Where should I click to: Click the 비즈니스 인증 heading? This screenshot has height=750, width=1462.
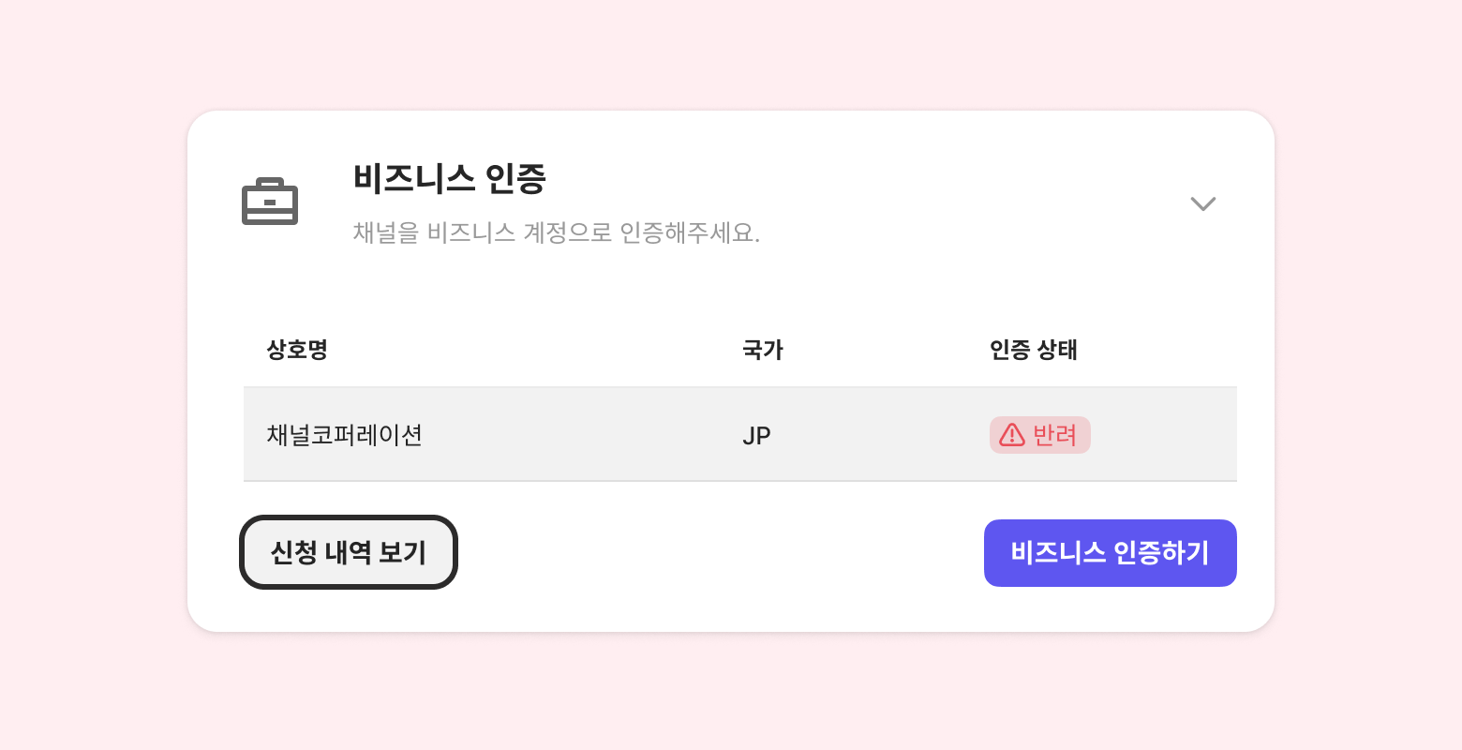tap(449, 178)
